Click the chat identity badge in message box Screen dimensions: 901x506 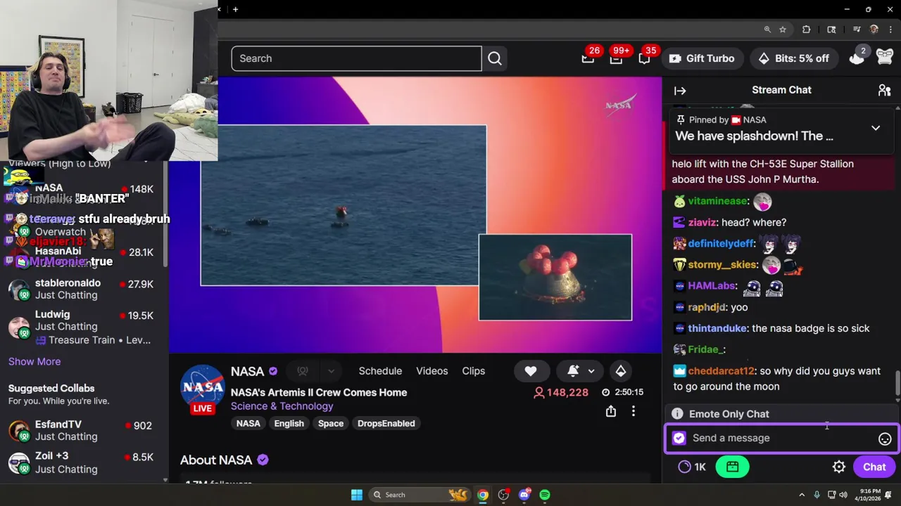(x=679, y=438)
